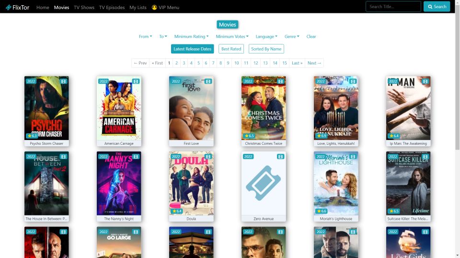The height and width of the screenshot is (258, 460).
Task: Open the To year dropdown
Action: 163,37
